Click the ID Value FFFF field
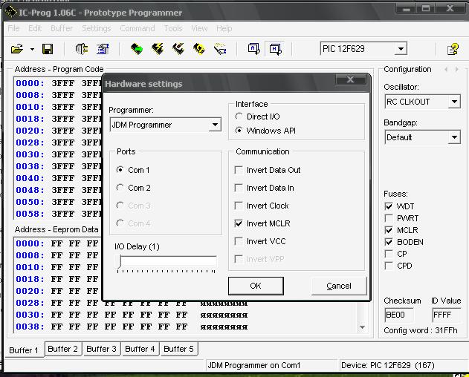469x377 pixels. click(446, 315)
